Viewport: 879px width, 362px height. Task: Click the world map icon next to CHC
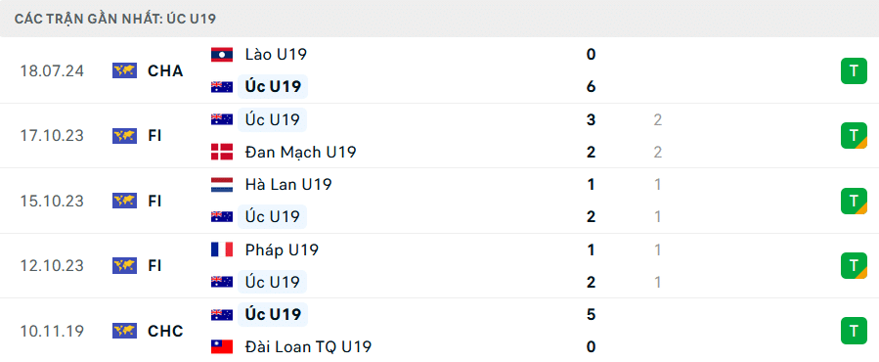(124, 331)
